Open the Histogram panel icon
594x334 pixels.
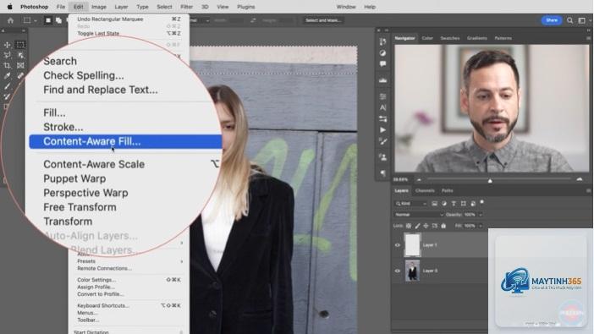pos(382,80)
